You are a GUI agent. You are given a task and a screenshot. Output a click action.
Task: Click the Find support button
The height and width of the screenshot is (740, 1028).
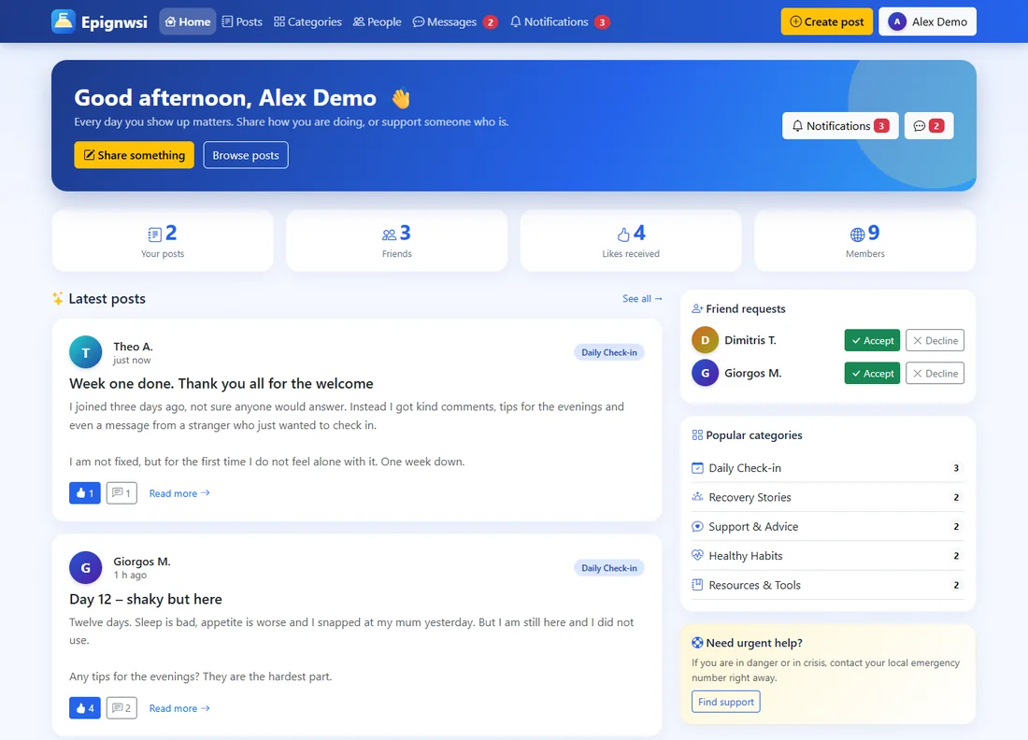(726, 702)
